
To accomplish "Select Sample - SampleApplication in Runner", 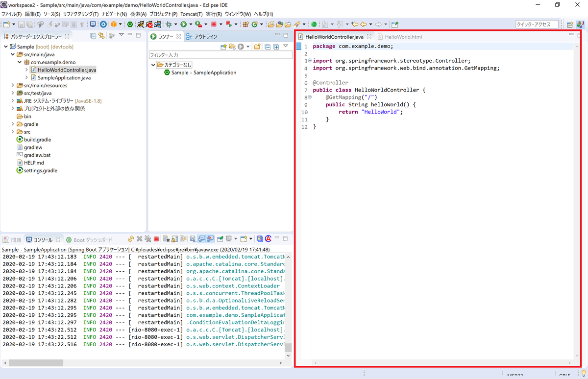I will pyautogui.click(x=200, y=72).
